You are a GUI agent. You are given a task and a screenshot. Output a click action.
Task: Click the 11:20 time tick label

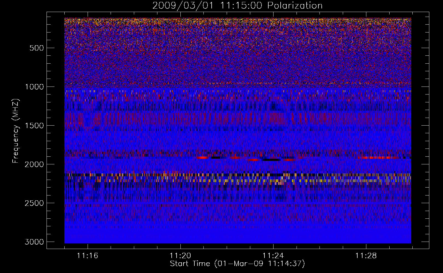point(180,256)
